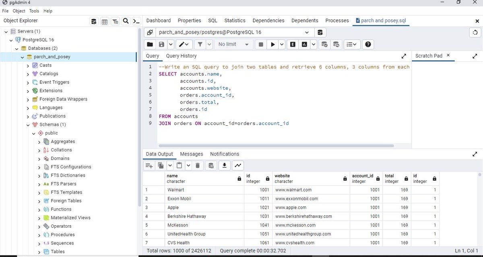Click the Paste clipboard icon
This screenshot has width=483, height=257.
(x=180, y=165)
